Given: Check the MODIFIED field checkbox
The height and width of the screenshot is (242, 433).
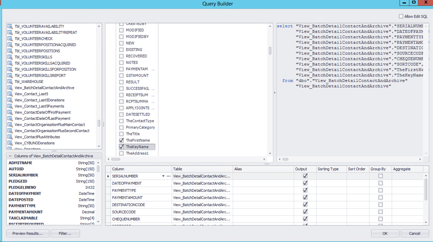Looking at the screenshot, I should click(121, 30).
